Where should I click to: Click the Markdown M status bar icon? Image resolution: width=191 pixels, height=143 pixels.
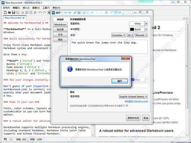tap(5, 139)
